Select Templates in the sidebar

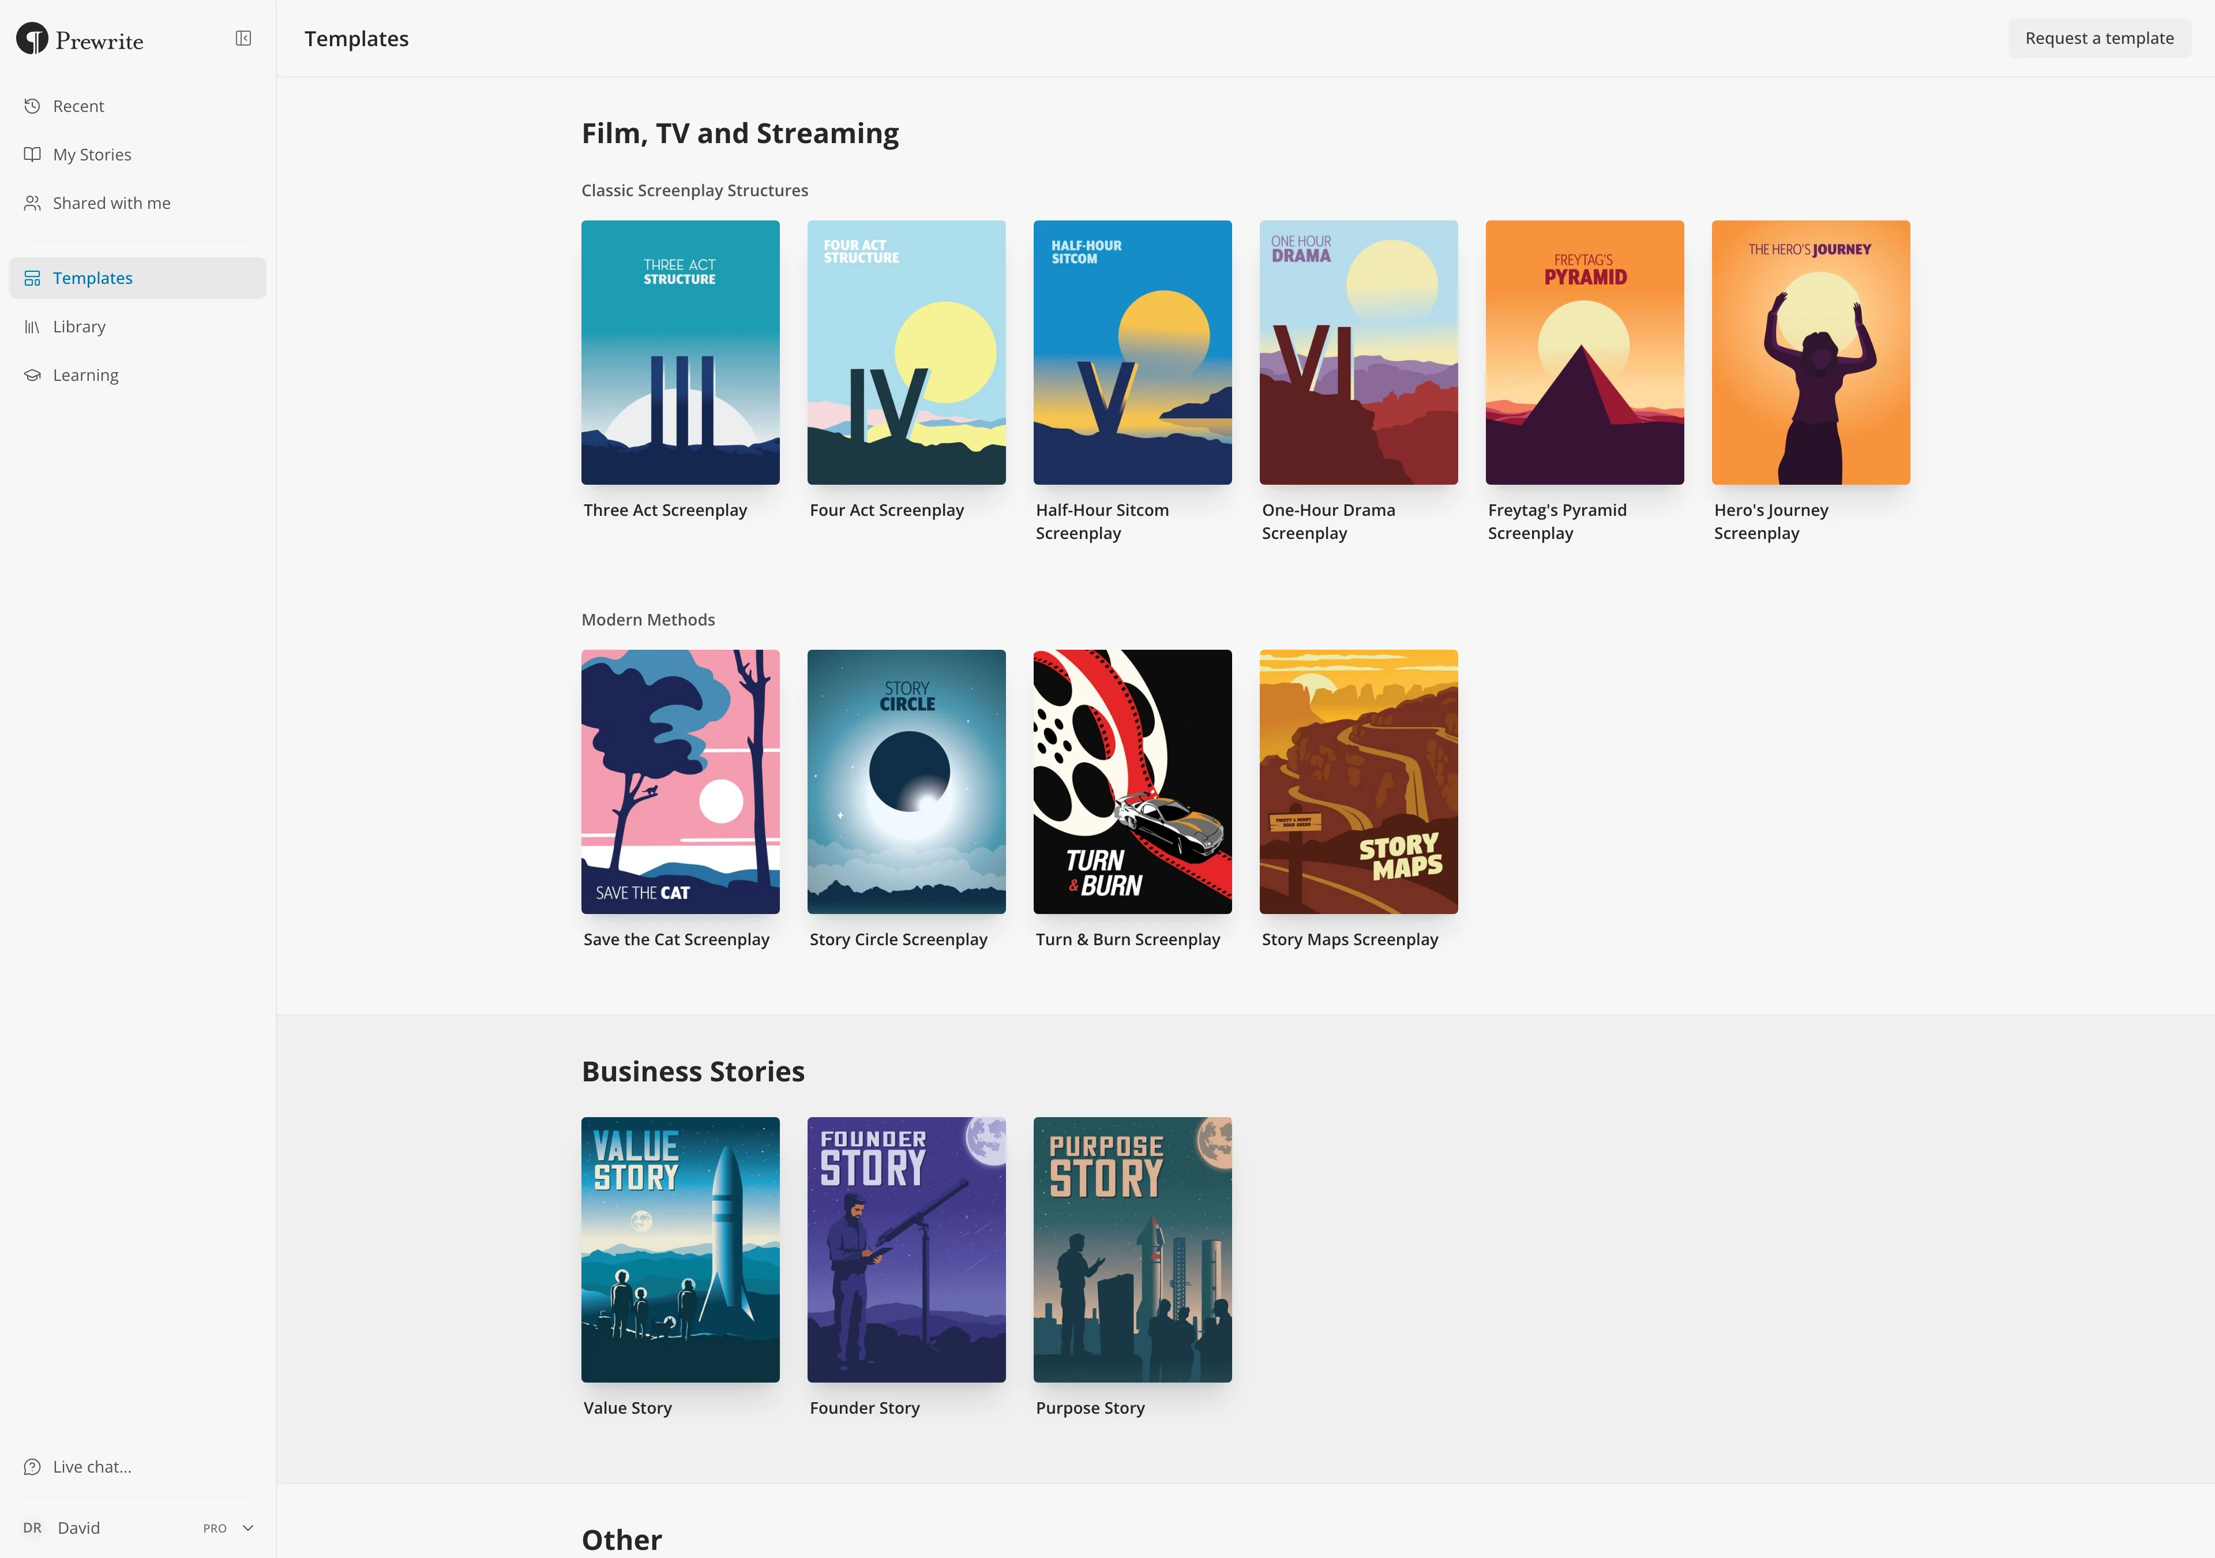tap(138, 278)
